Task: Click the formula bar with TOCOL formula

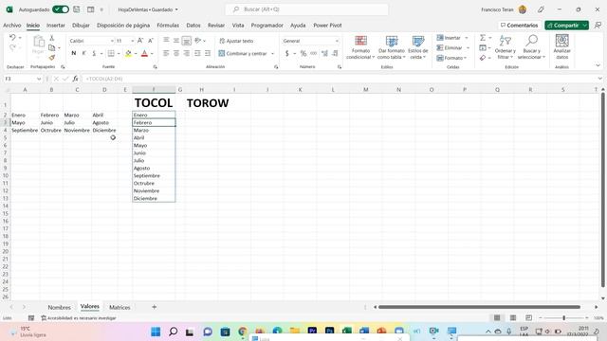Action: pos(339,79)
